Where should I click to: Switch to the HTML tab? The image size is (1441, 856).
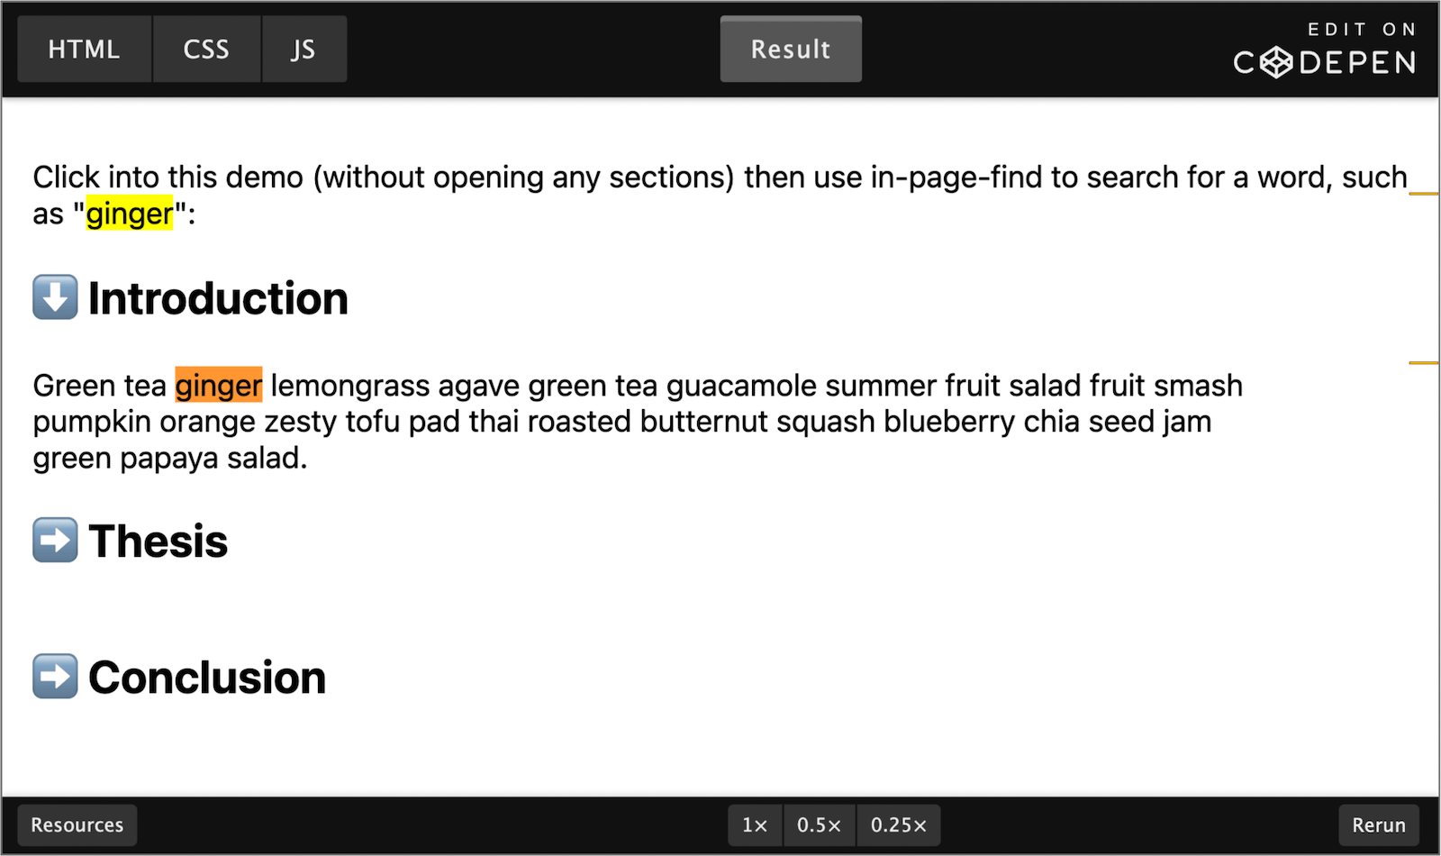(x=84, y=49)
